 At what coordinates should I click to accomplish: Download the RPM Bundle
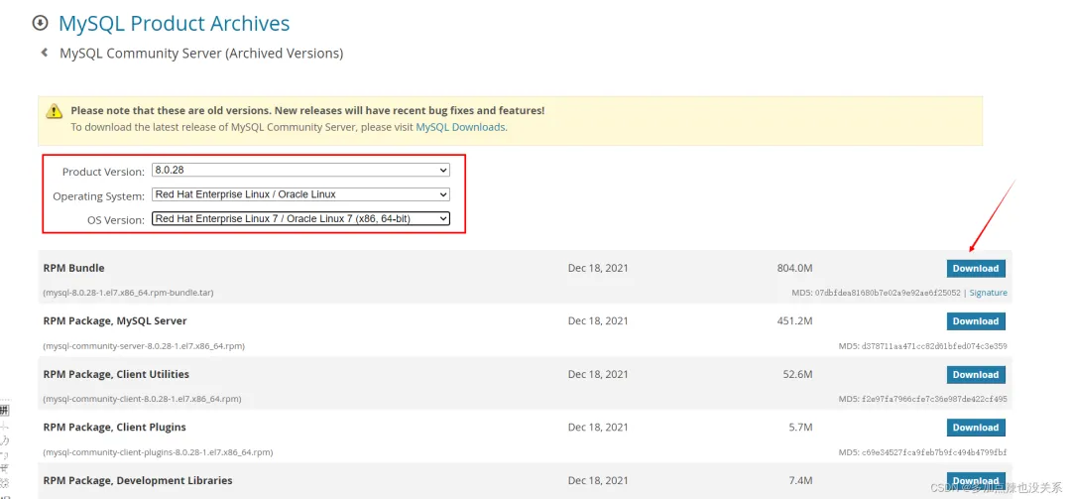[976, 269]
